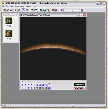Close the cd103.mpg video child window

(x=85, y=15)
